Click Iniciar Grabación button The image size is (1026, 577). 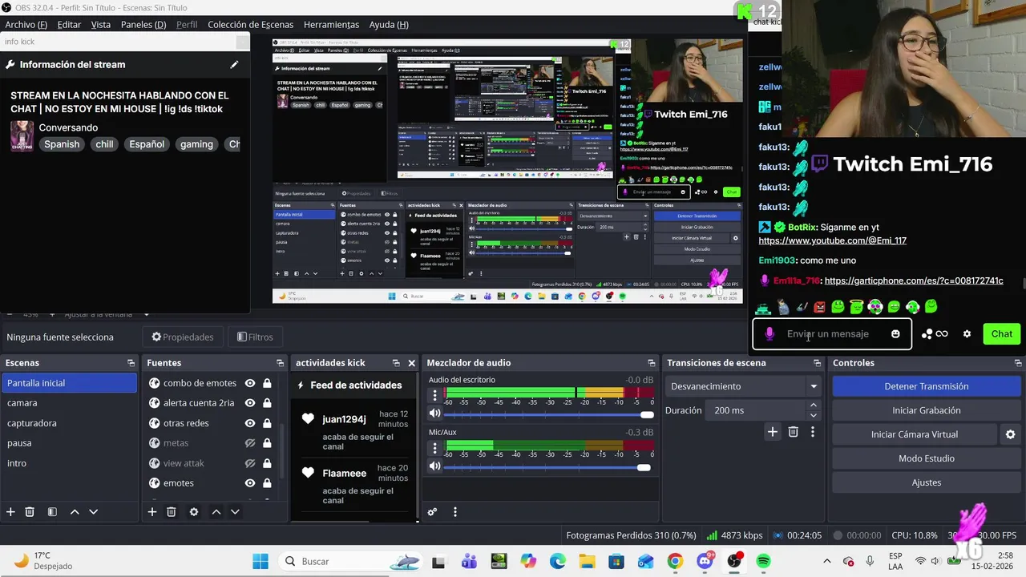pos(926,410)
